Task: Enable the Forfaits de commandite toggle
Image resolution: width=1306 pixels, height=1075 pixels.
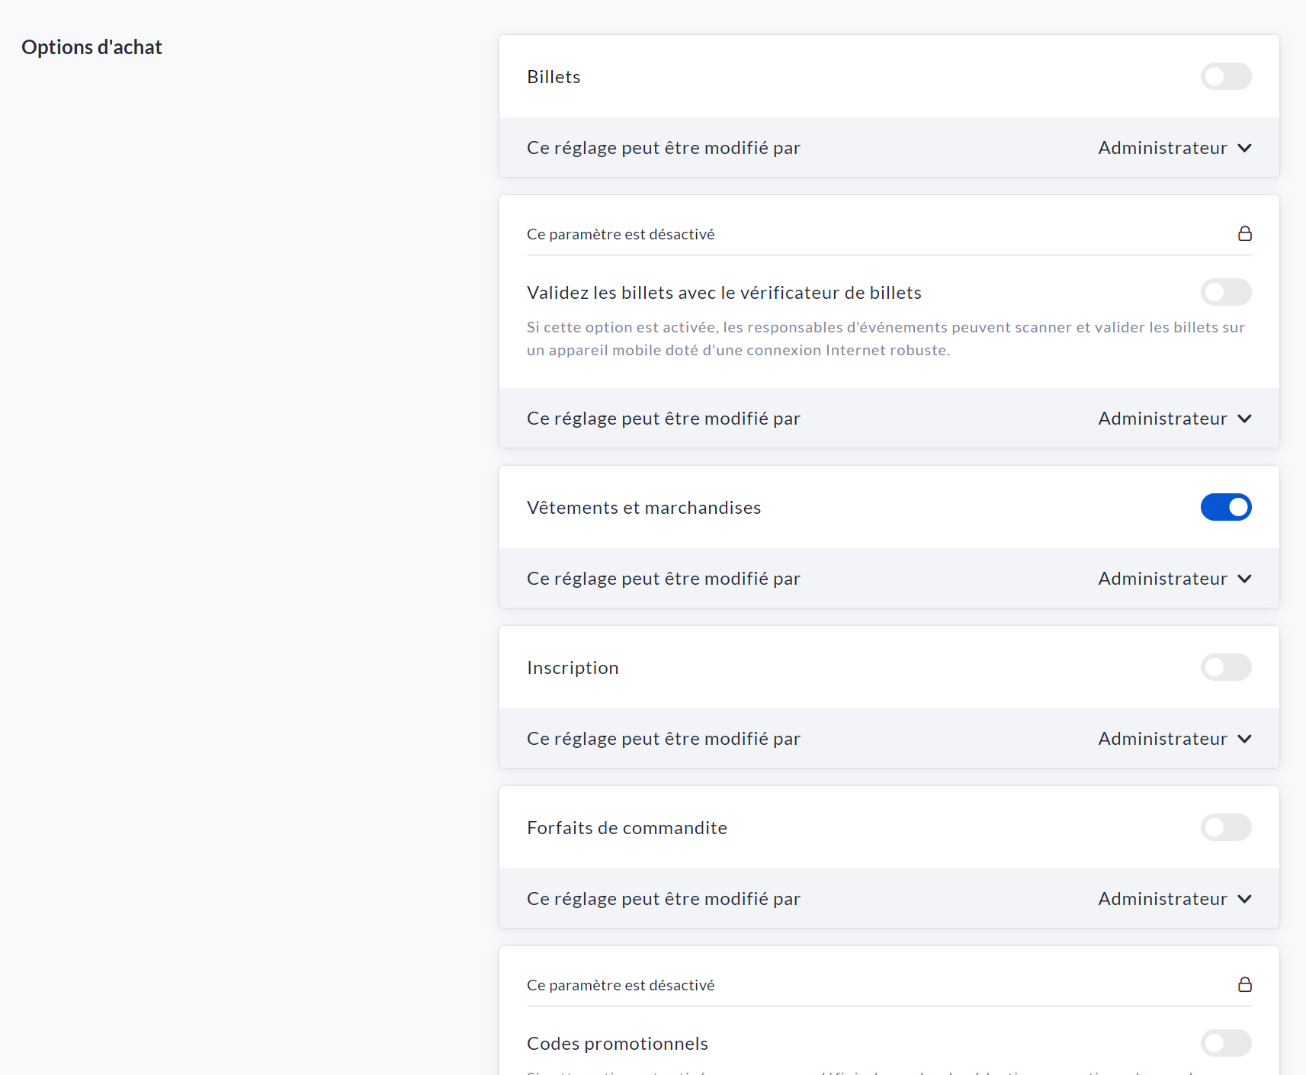Action: (x=1225, y=827)
